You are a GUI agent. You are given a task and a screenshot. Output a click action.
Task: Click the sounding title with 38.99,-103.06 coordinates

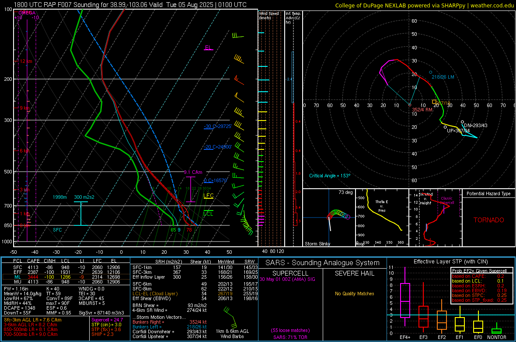click(x=130, y=5)
